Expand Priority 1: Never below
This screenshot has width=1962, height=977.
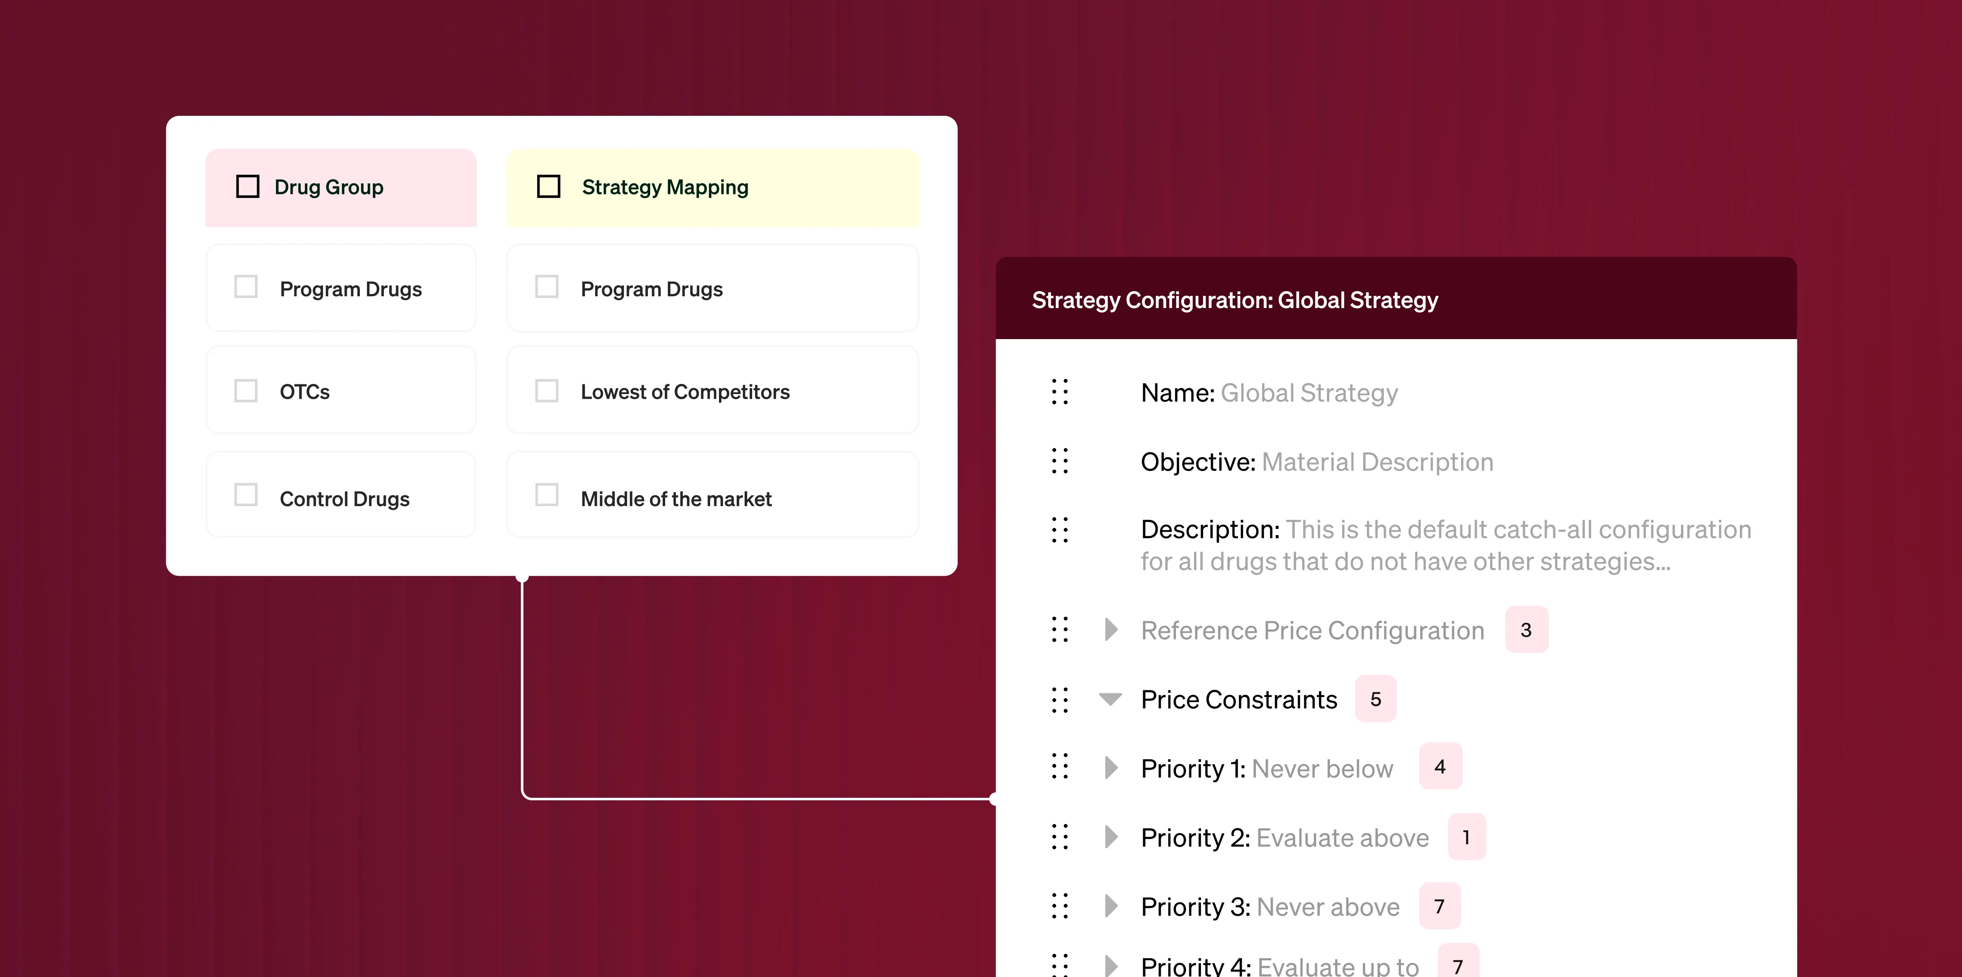pyautogui.click(x=1111, y=768)
